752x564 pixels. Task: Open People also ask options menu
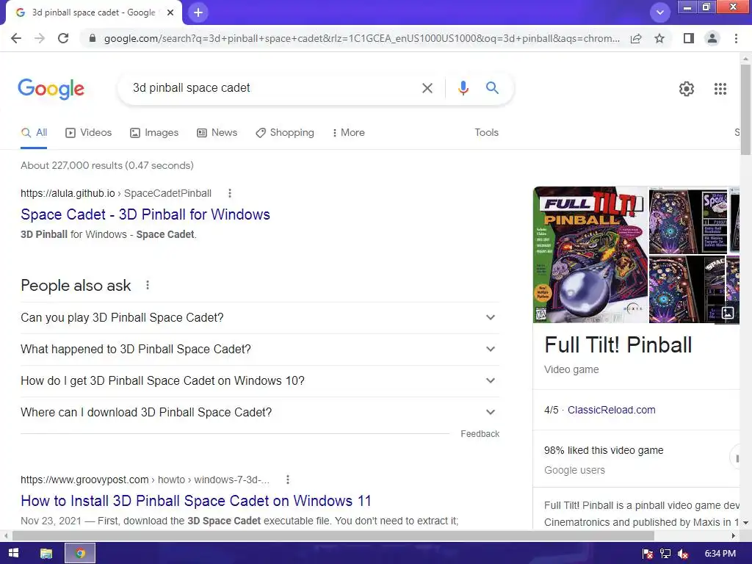click(x=148, y=286)
